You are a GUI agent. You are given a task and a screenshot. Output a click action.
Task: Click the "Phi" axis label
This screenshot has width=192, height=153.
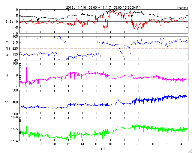click(x=7, y=49)
